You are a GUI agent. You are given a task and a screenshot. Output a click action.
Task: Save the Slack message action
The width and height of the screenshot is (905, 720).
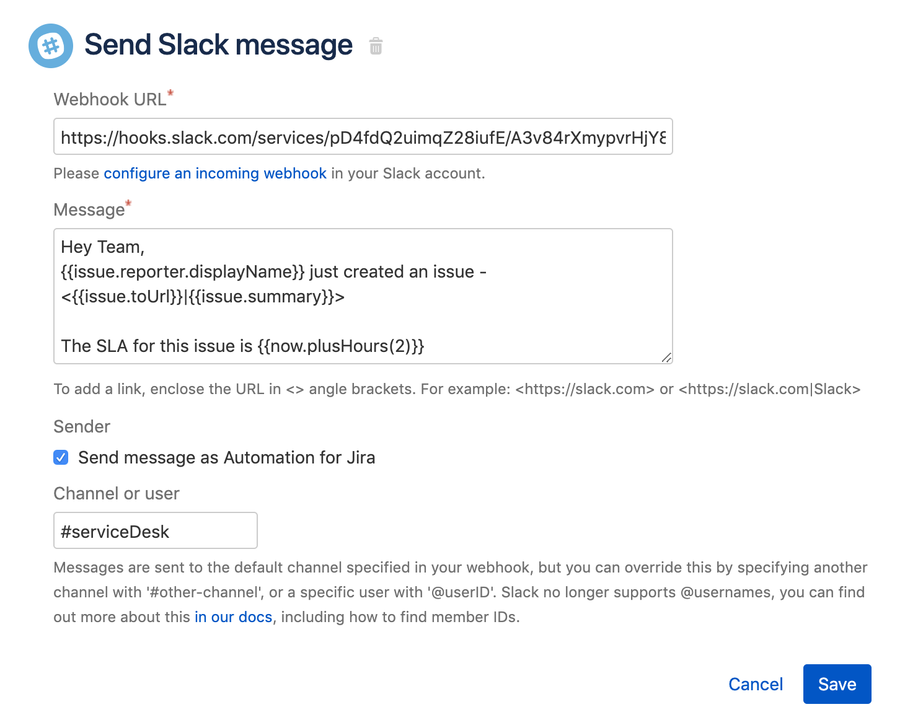pyautogui.click(x=837, y=684)
